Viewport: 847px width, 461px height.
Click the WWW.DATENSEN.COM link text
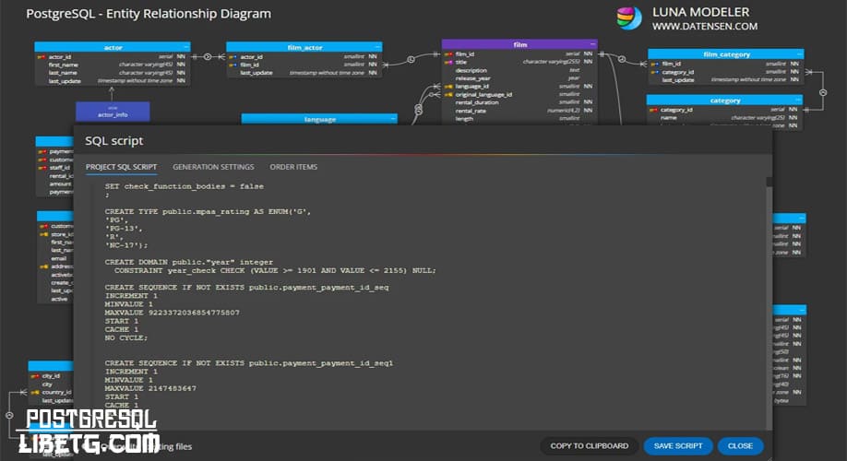pyautogui.click(x=704, y=27)
